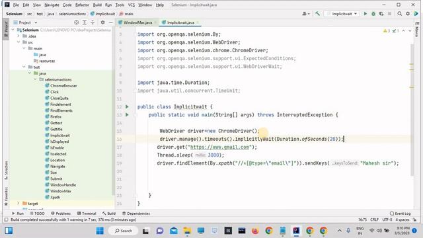
Task: Open the Run configuration dropdown Implicitwait
Action: 342,13
